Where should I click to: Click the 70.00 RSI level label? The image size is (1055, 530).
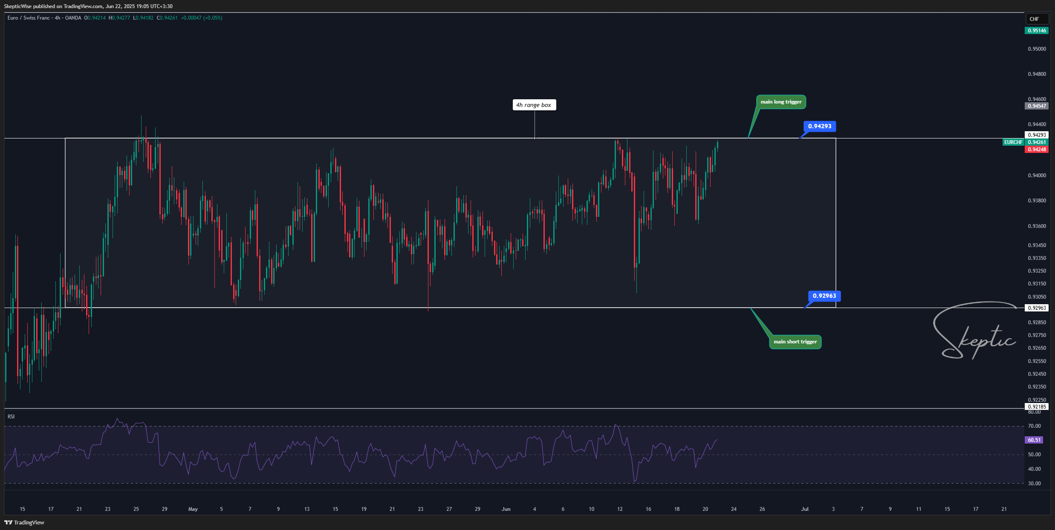1035,426
